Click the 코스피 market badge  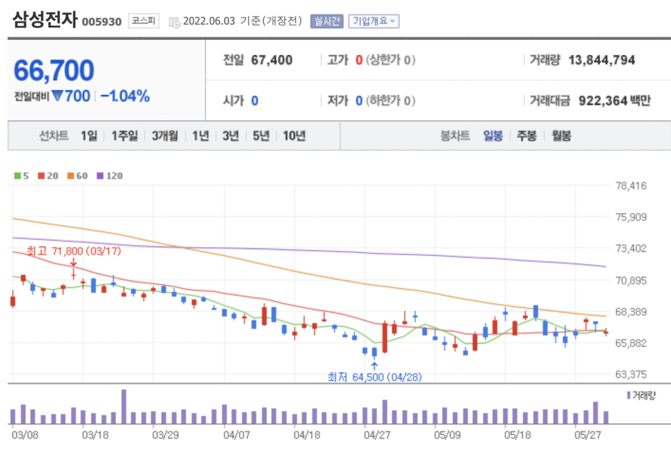click(144, 20)
